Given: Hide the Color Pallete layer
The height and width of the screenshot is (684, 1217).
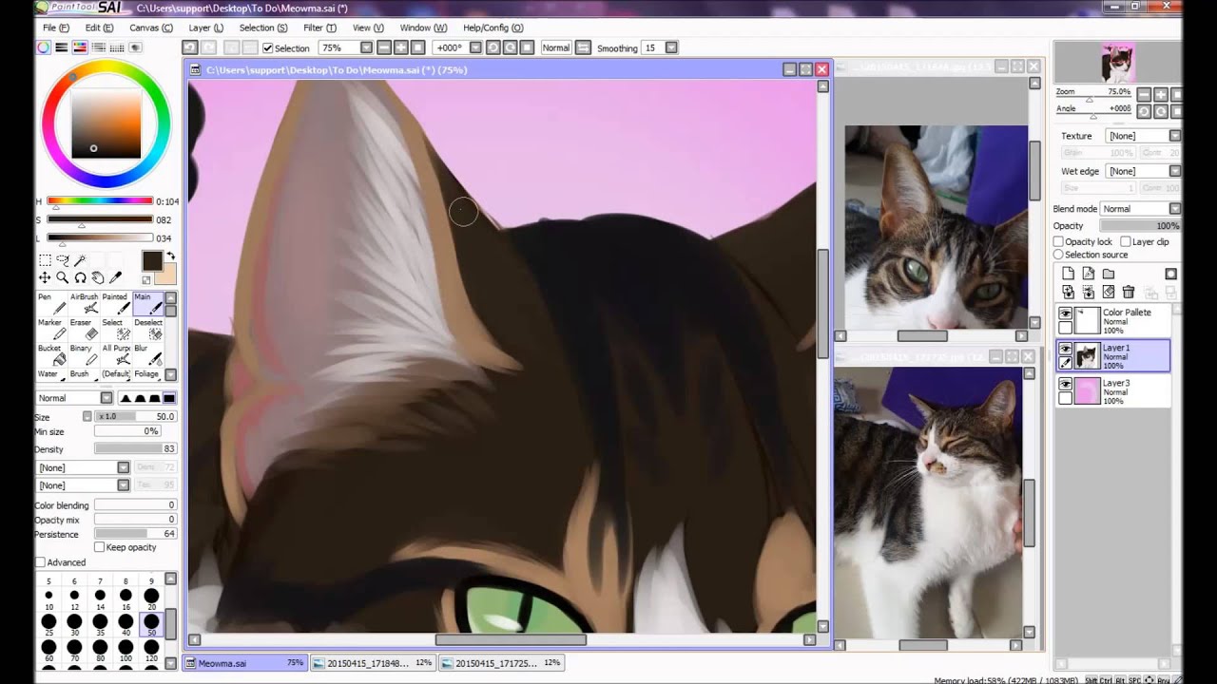Looking at the screenshot, I should click(x=1066, y=313).
